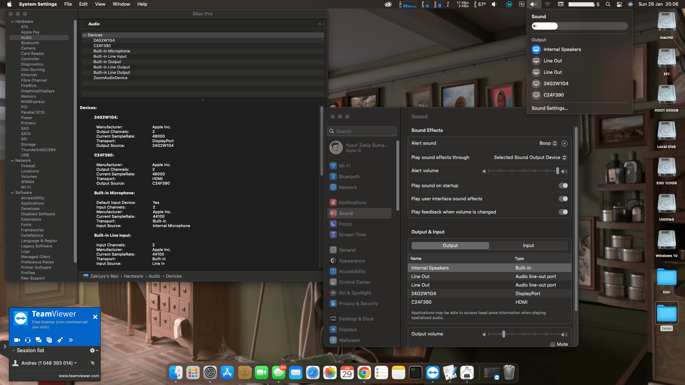Toggle Play feedback when volume is changed
The image size is (685, 385).
(x=563, y=212)
